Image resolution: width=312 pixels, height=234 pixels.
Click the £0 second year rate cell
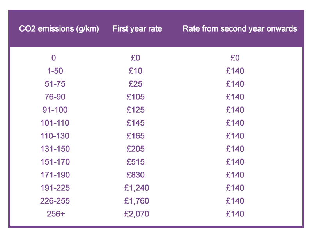click(x=235, y=58)
